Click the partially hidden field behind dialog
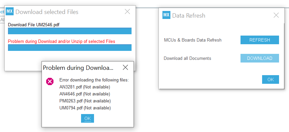The image size is (289, 132). point(2,20)
